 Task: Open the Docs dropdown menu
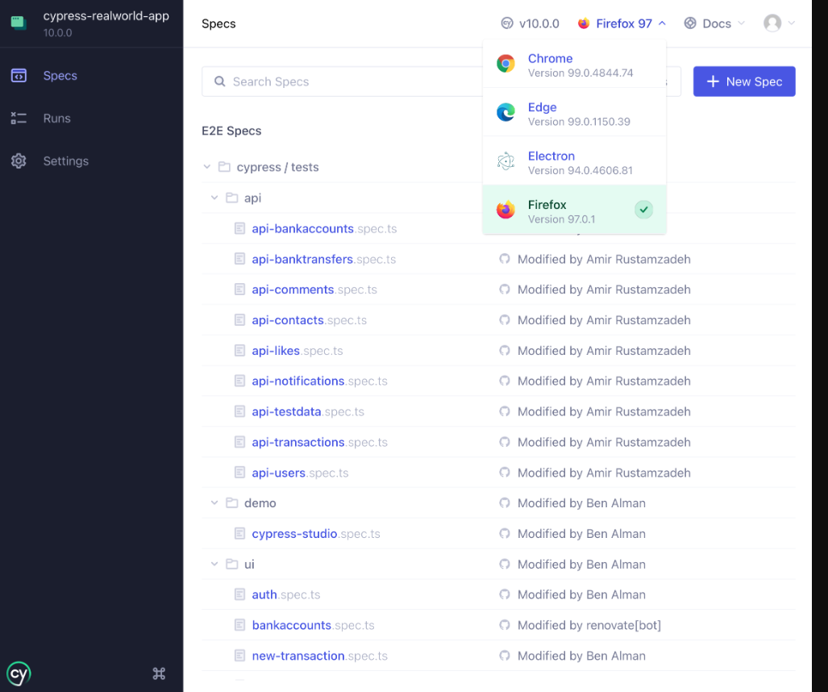tap(715, 23)
